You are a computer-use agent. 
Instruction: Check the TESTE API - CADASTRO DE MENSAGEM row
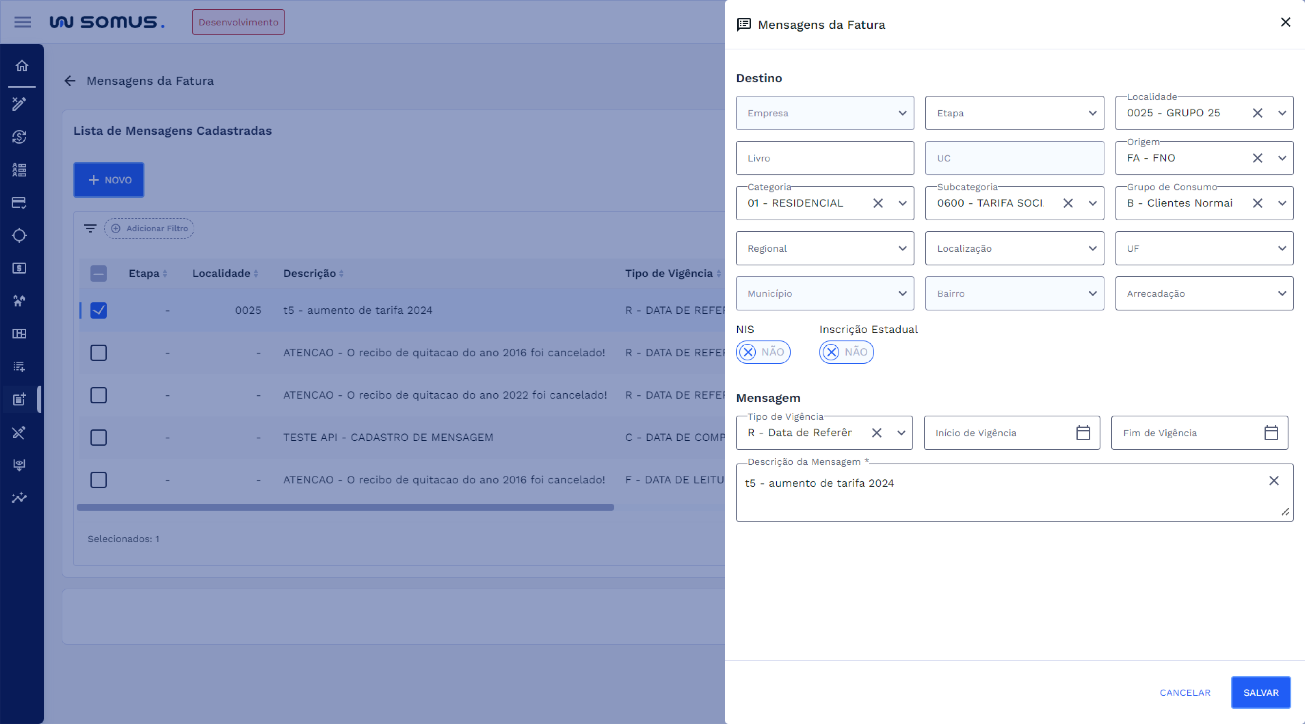point(98,438)
